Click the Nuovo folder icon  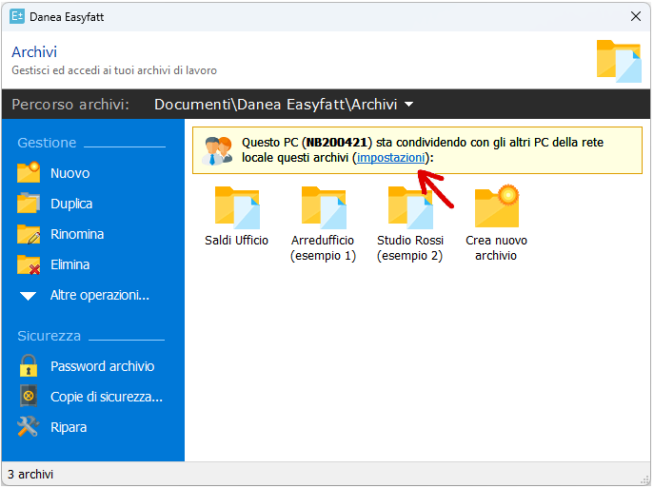coord(29,172)
